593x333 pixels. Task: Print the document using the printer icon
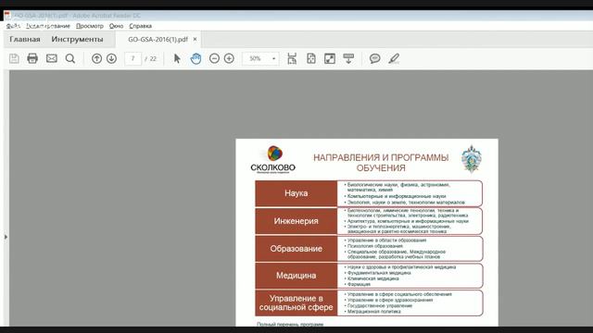[x=32, y=58]
